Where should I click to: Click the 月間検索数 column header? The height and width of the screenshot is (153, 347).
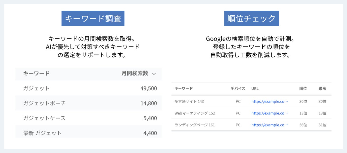[x=135, y=74]
